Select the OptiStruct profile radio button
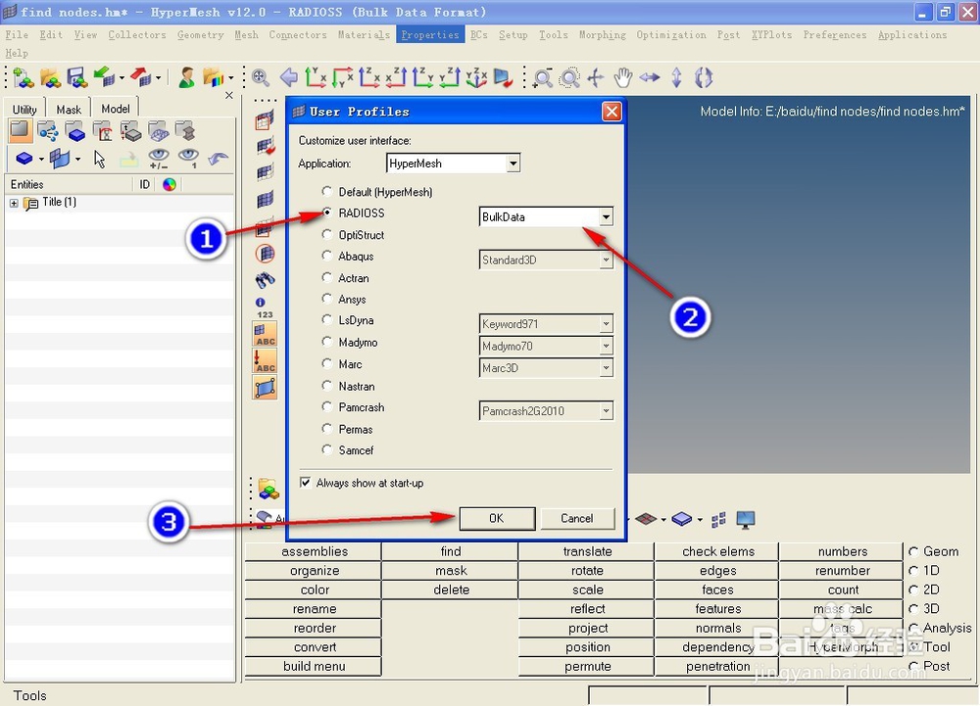The height and width of the screenshot is (706, 980). [327, 234]
